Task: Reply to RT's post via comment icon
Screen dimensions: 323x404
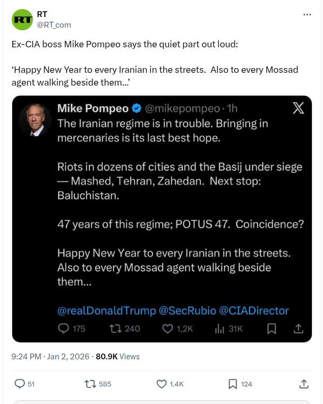Action: tap(20, 384)
